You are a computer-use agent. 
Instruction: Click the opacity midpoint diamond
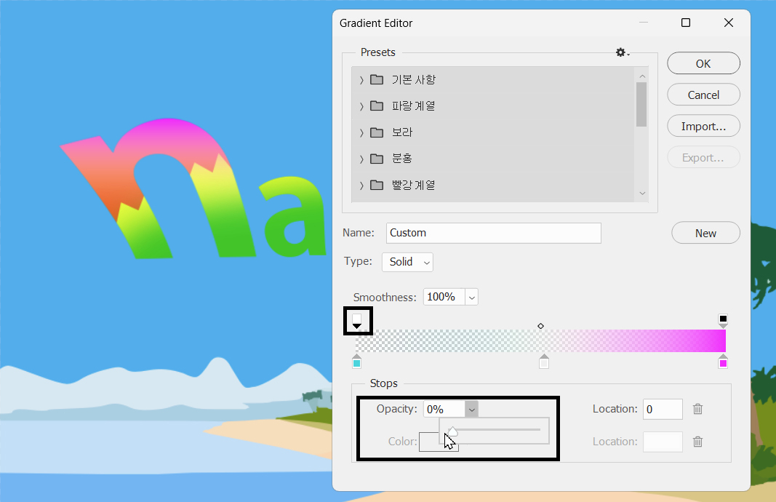tap(540, 326)
